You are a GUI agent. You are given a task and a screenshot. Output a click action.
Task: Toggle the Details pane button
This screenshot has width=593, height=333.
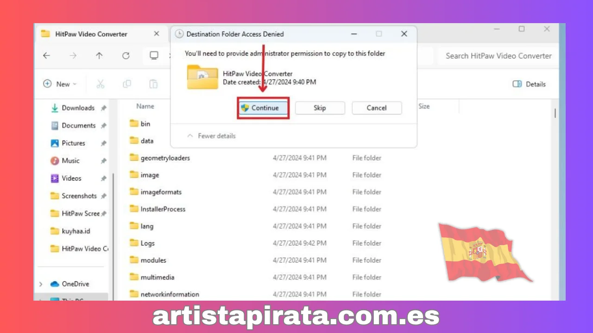tap(529, 84)
